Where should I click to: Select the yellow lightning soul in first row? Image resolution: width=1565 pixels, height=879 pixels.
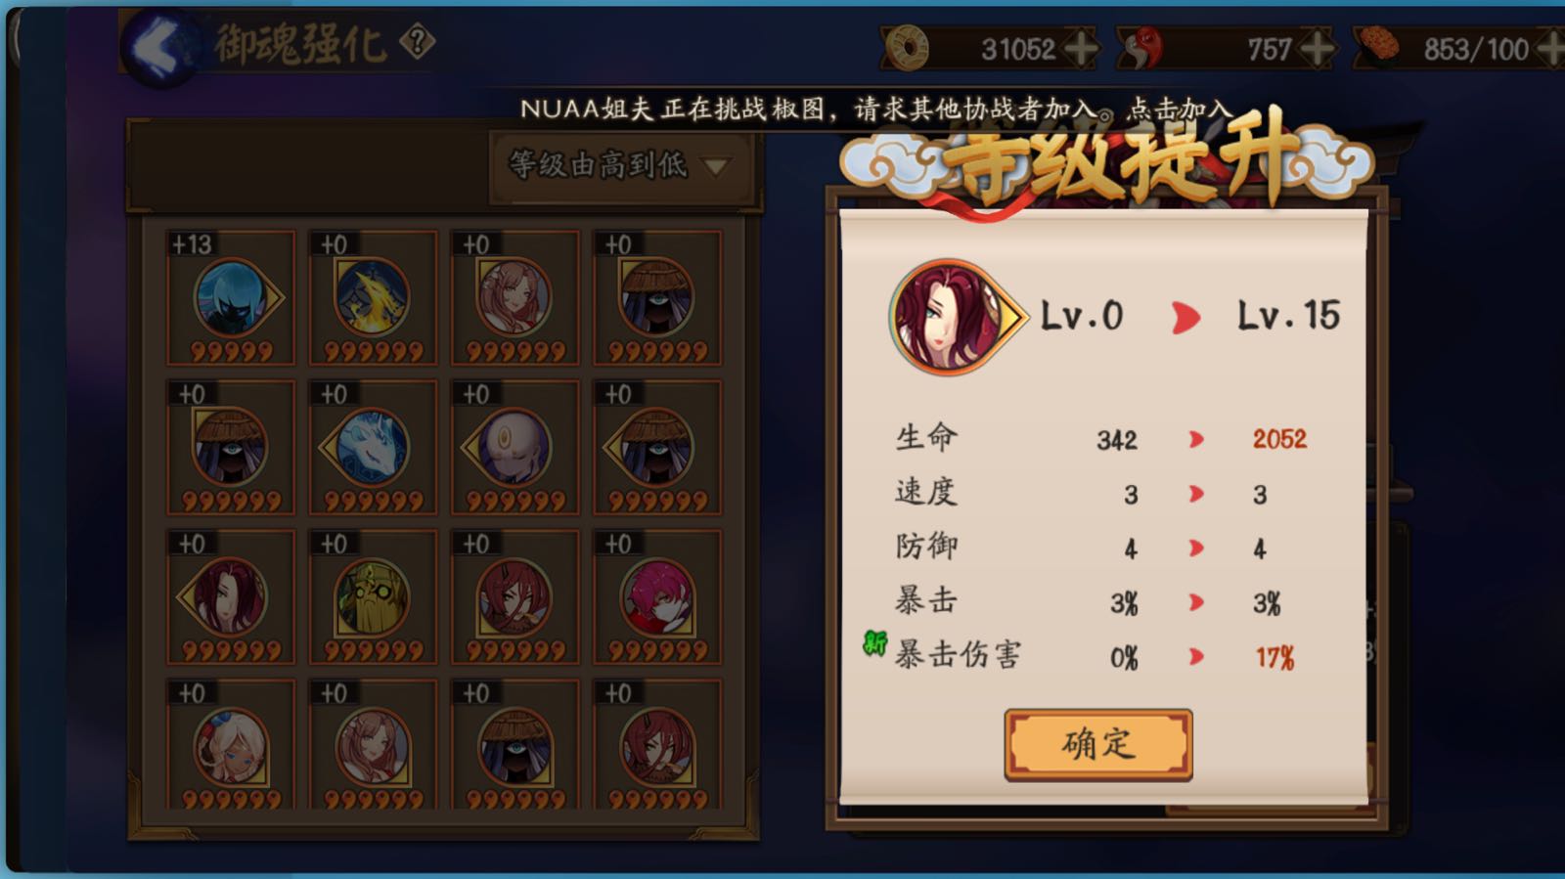tap(373, 298)
